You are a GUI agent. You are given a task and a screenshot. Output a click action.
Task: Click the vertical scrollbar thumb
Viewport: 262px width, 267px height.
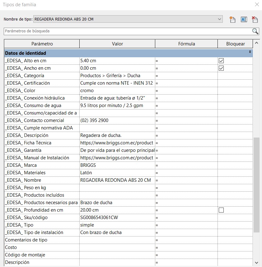pyautogui.click(x=256, y=185)
